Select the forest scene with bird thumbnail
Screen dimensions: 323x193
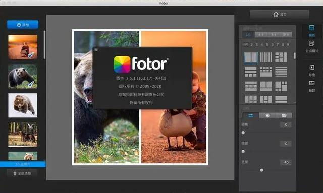pos(23,135)
